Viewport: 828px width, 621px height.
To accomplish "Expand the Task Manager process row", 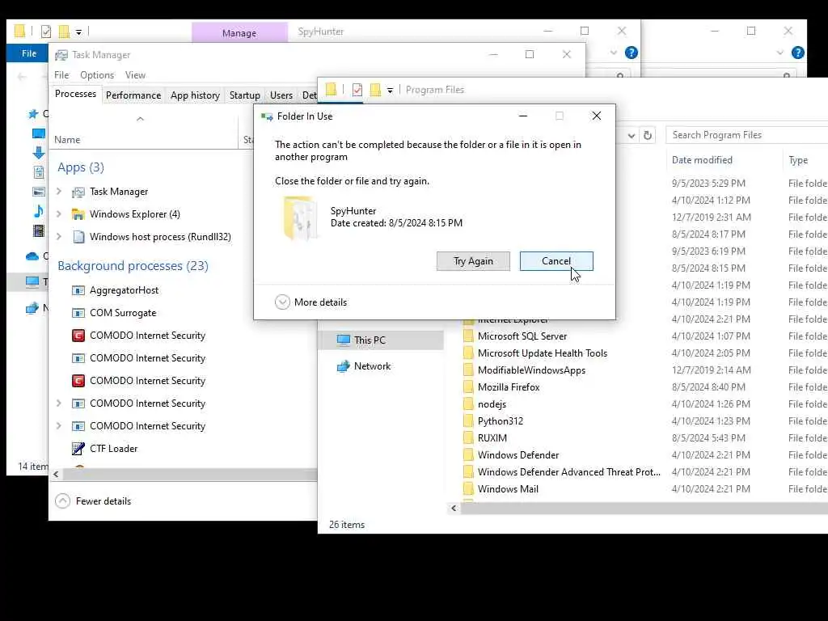I will [x=59, y=191].
